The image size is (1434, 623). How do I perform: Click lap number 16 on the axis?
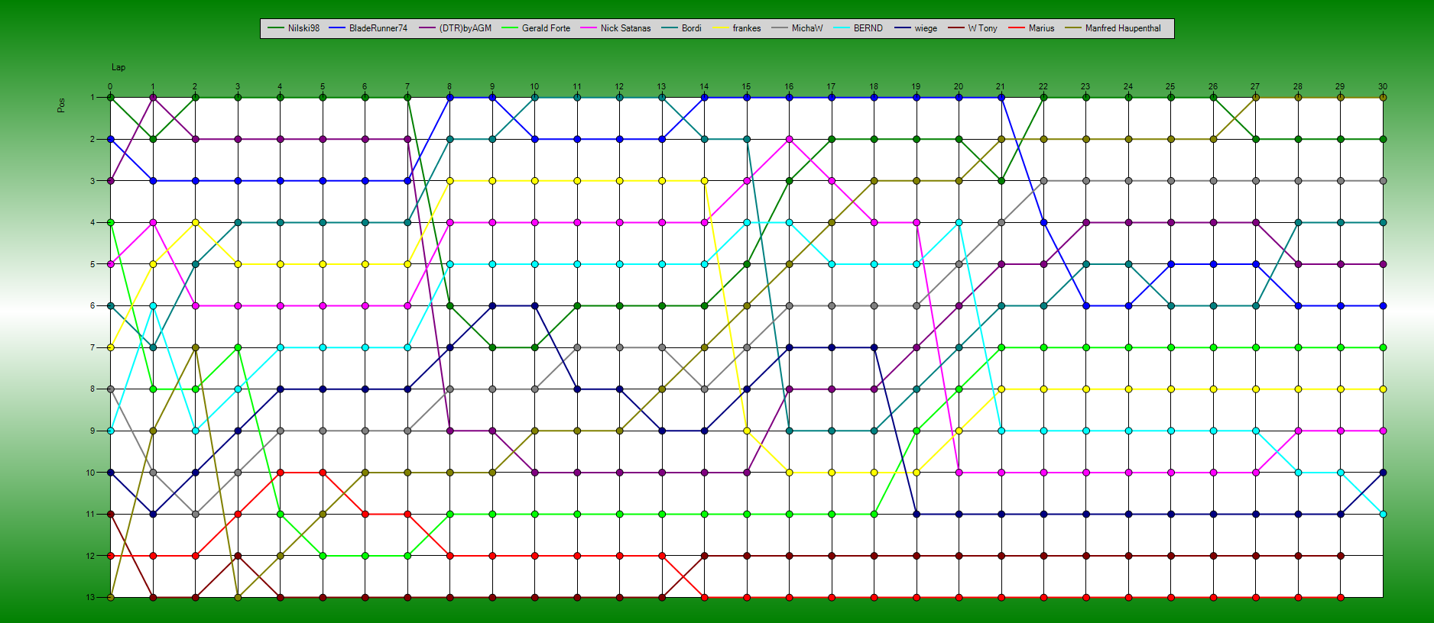click(x=789, y=86)
